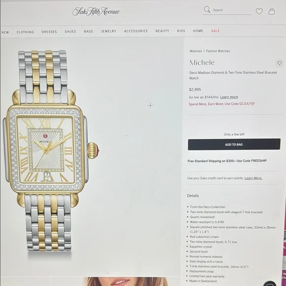Open the wishlist heart in header
This screenshot has width=286, height=286.
click(259, 11)
